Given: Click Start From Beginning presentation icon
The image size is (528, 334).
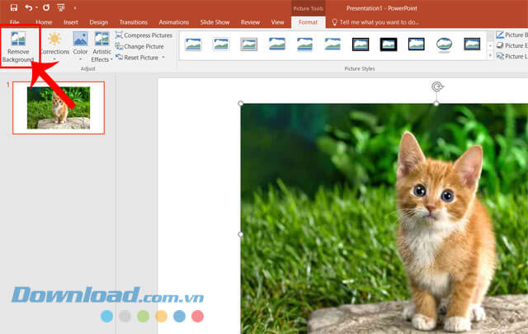Looking at the screenshot, I should pyautogui.click(x=60, y=7).
